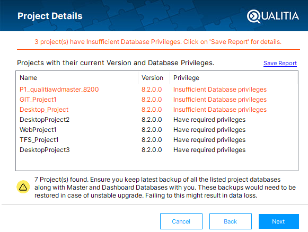
Task: Select the P1_qualitiawdmaster_8200 project row
Action: tap(157, 90)
